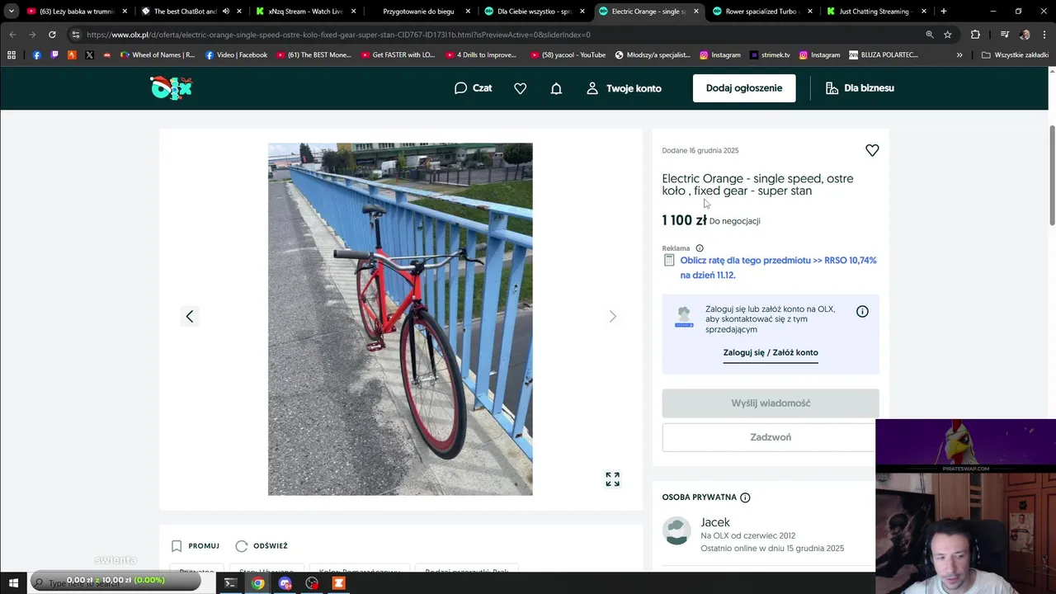Show previous photo with left arrow

190,316
